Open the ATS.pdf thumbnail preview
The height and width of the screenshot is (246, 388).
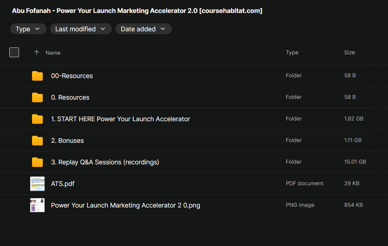coord(37,184)
